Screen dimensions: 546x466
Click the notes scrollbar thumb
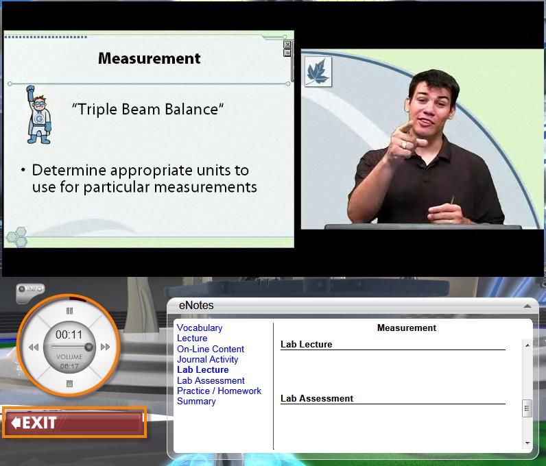[x=527, y=408]
